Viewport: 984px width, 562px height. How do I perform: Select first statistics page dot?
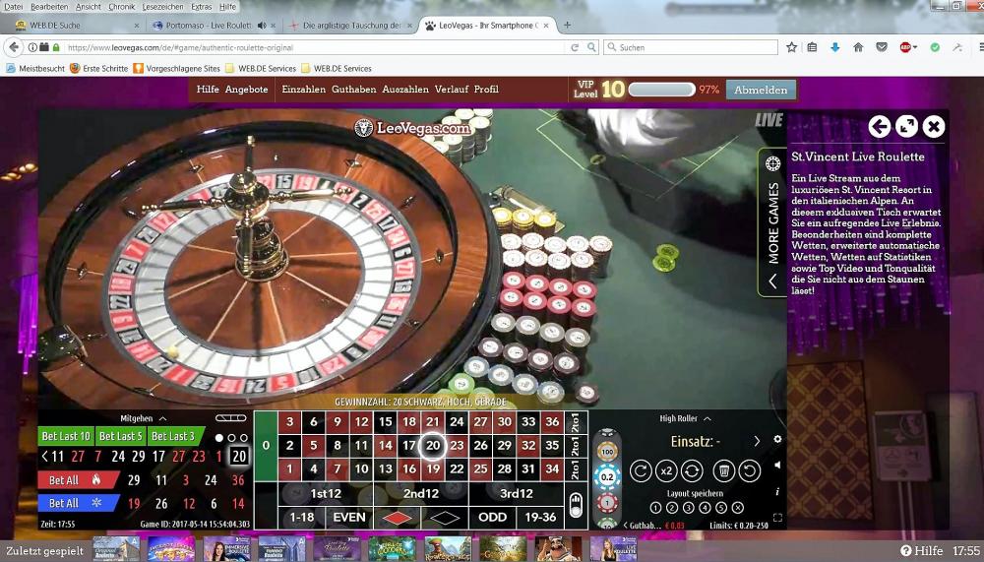(219, 438)
